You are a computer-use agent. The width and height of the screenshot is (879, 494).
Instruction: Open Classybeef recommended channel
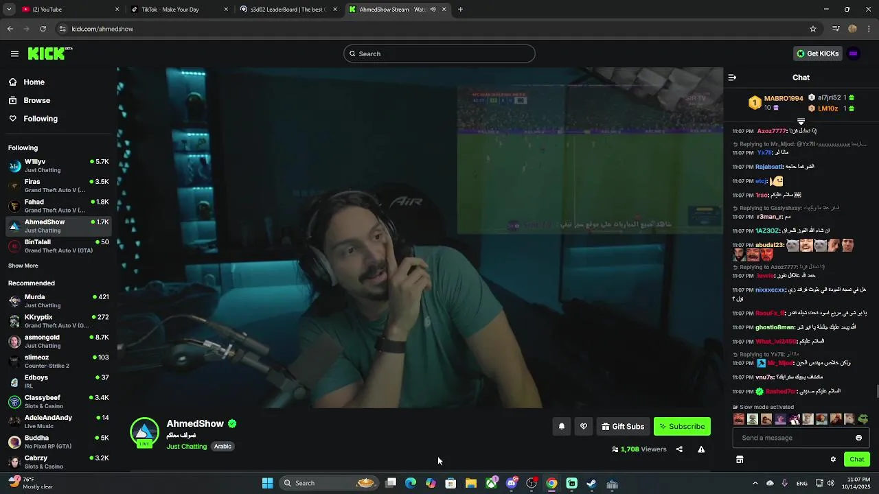pos(58,401)
